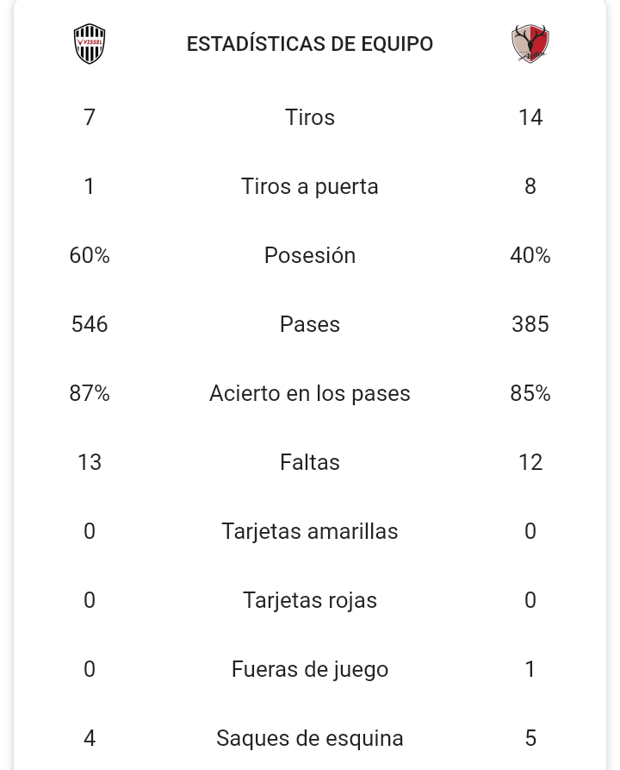This screenshot has width=620, height=770.
Task: Select the Saques de esquina label
Action: pyautogui.click(x=310, y=738)
